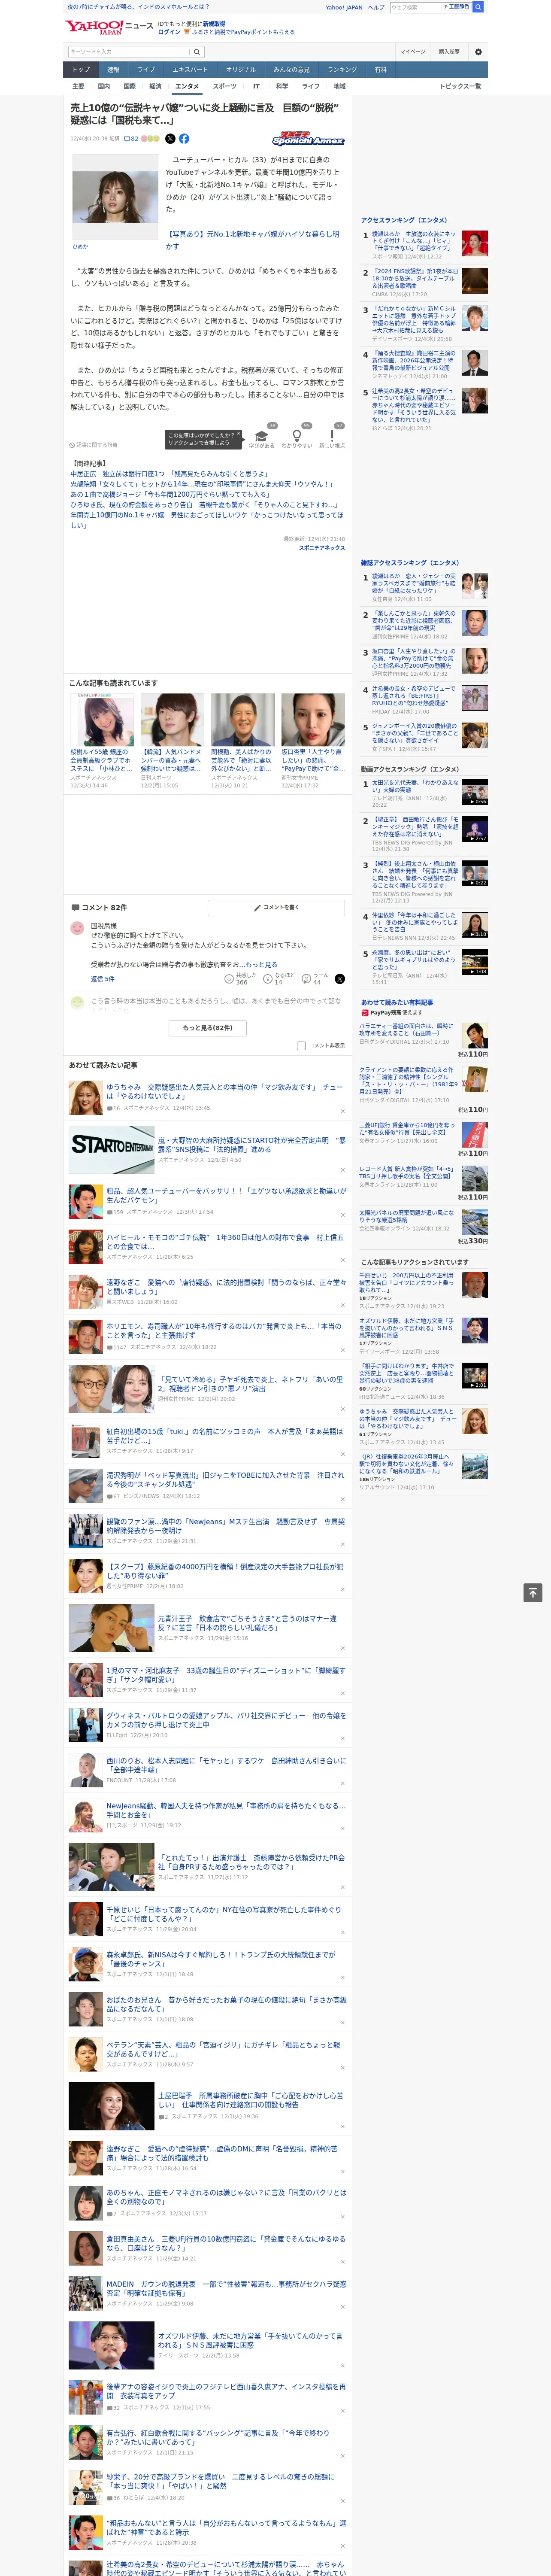Toggle コメント非表示 checkbox

pos(301,1046)
